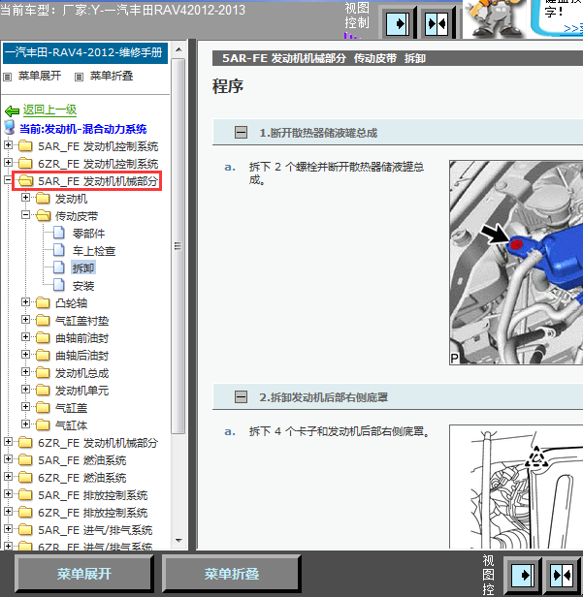583x597 pixels.
Task: Click the sidebar scrollbar down arrow
Action: 178,540
